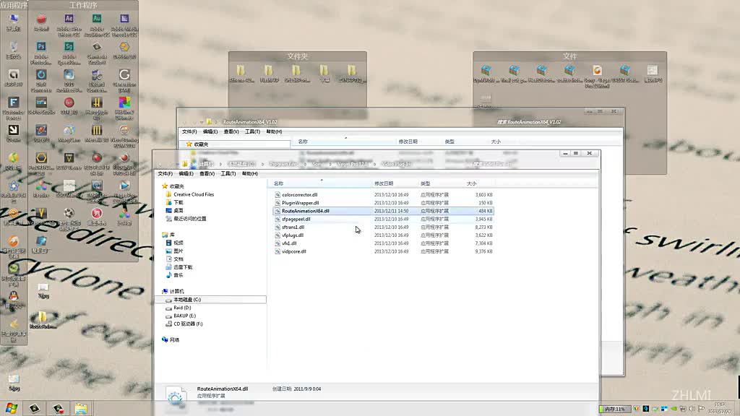Select colorcorrector.dll file
This screenshot has height=416, width=740.
[x=299, y=195]
